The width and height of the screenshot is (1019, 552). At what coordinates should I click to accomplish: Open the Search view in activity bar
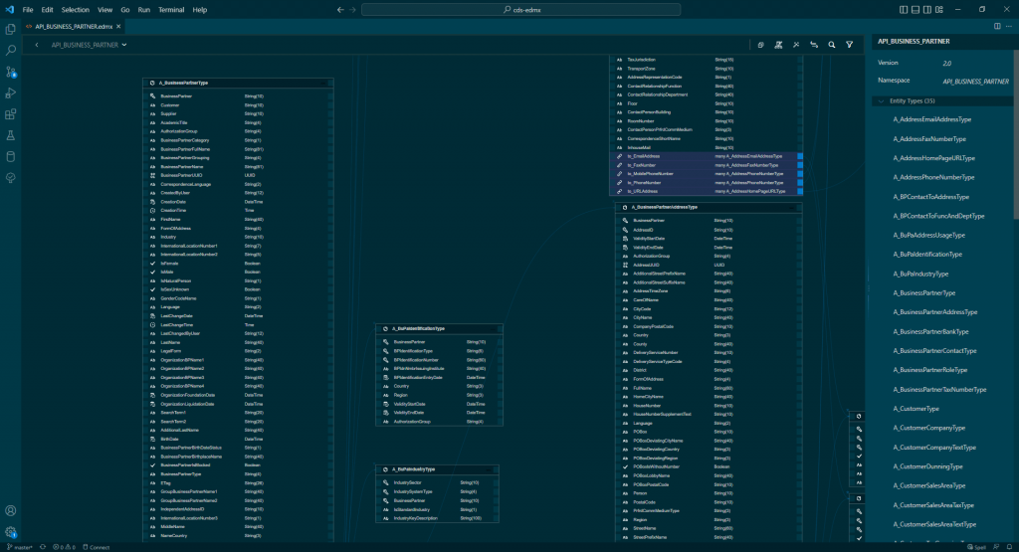(x=10, y=50)
